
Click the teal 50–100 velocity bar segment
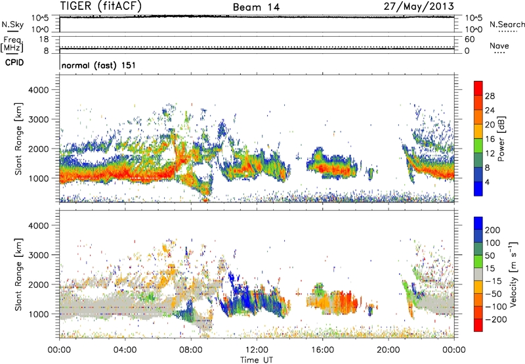(x=478, y=249)
